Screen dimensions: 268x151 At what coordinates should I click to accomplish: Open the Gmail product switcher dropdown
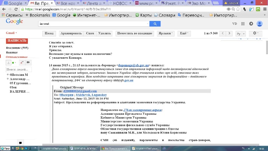tap(11, 33)
